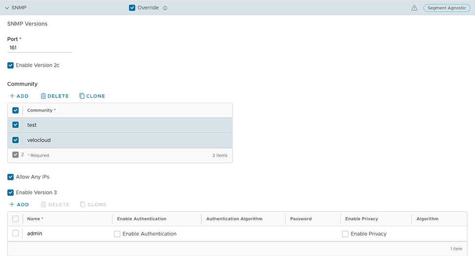Screen dimensions: 475x256
Task: Deselect the test community row checkbox
Action: [16, 125]
